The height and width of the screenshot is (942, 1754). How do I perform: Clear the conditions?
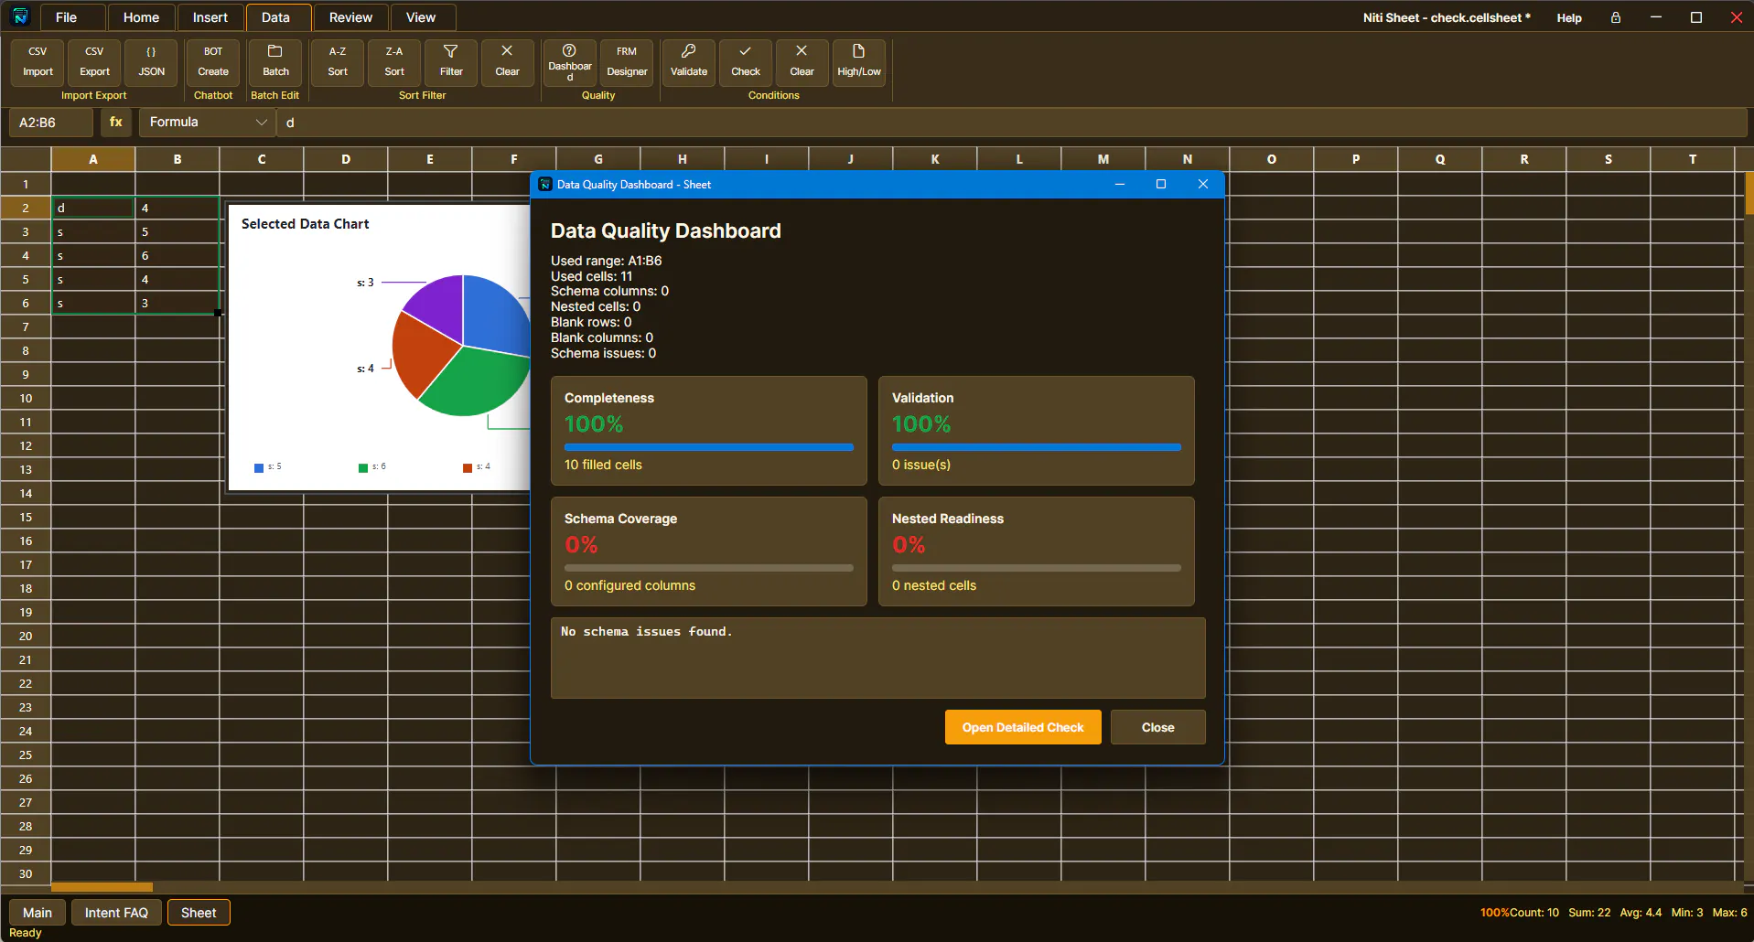(802, 62)
